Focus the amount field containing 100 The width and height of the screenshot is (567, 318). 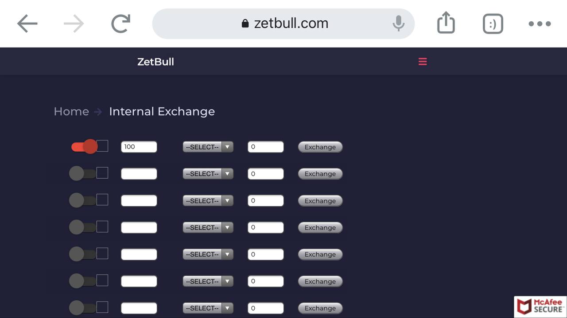point(139,147)
